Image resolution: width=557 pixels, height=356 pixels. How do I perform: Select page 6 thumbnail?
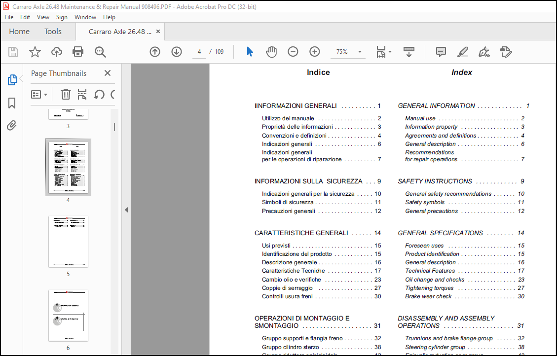(x=68, y=315)
